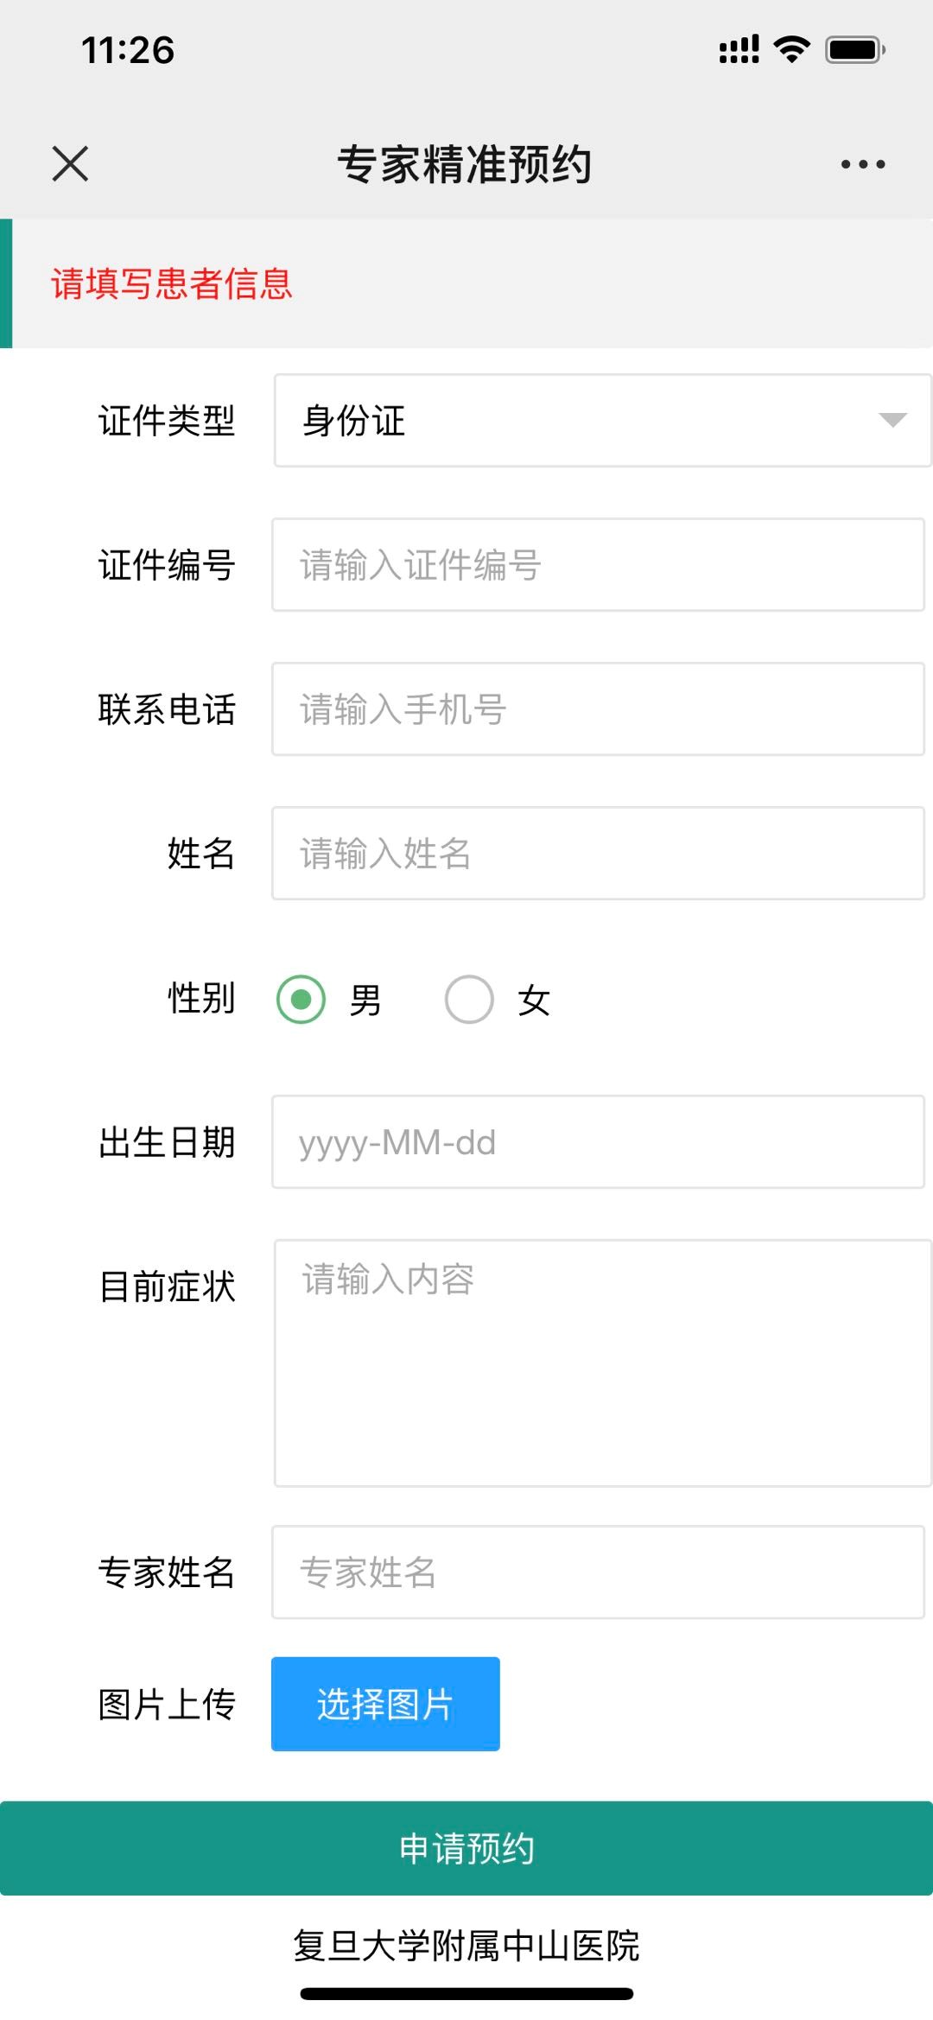933x2020 pixels.
Task: Click the Wi-Fi status icon
Action: point(789,51)
